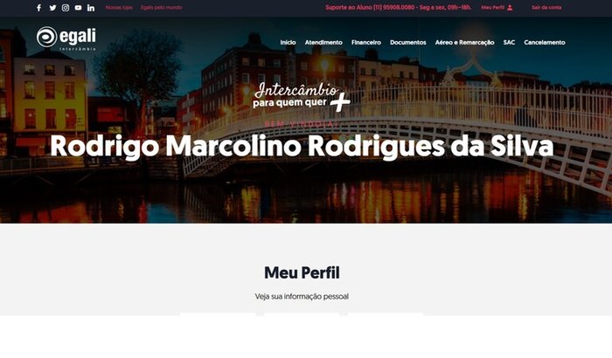Open the Documentos menu item

pyautogui.click(x=408, y=43)
